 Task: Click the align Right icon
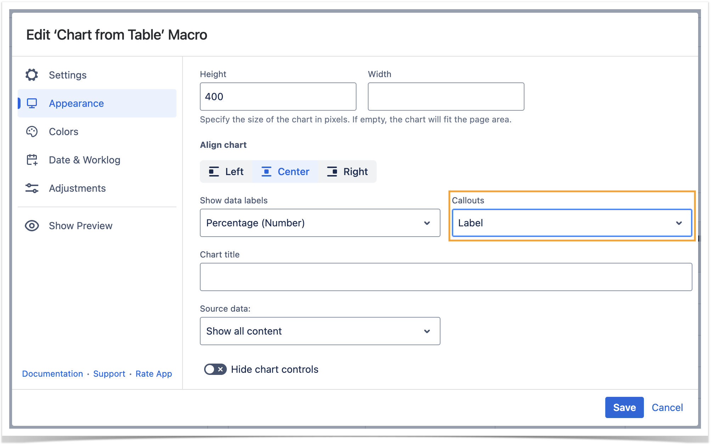click(x=332, y=172)
